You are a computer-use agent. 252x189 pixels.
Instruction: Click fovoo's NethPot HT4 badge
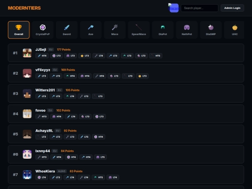[57, 117]
